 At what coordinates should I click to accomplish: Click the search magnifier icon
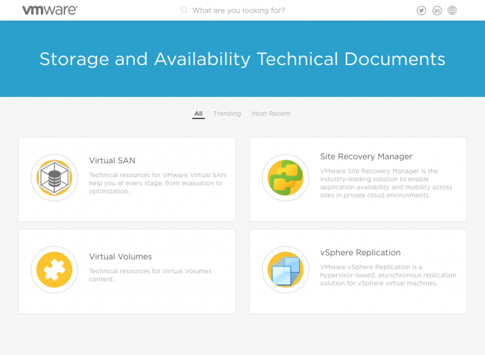(184, 10)
